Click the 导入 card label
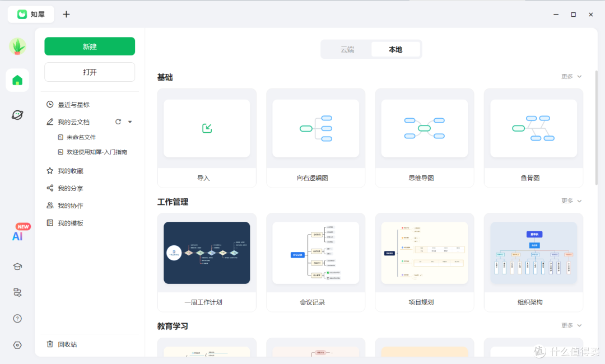 pyautogui.click(x=203, y=178)
